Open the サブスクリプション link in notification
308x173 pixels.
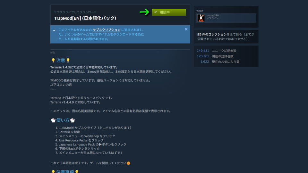pos(107,30)
